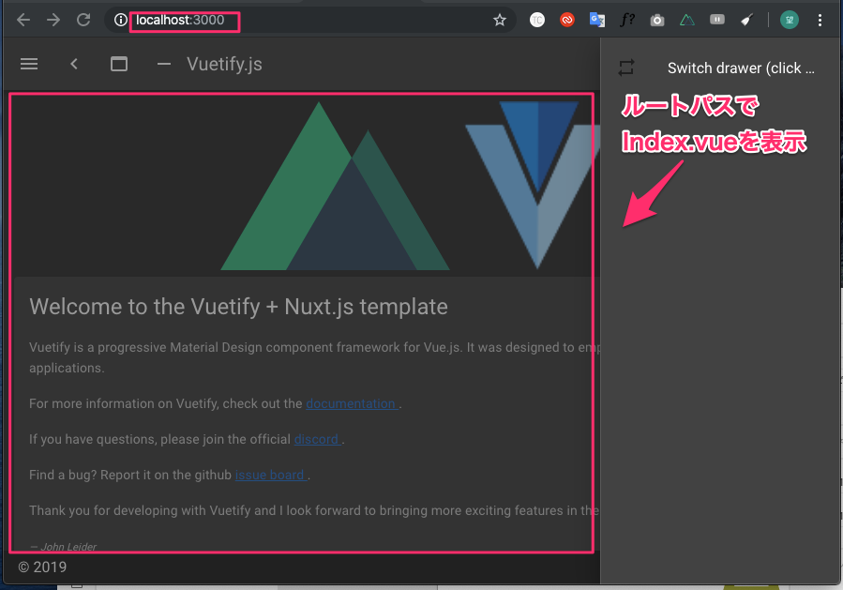Click the swap arrows icon in right drawer
This screenshot has width=843, height=590.
626,68
